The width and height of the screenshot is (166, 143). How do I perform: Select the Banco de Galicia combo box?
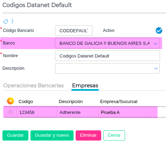(x=107, y=43)
